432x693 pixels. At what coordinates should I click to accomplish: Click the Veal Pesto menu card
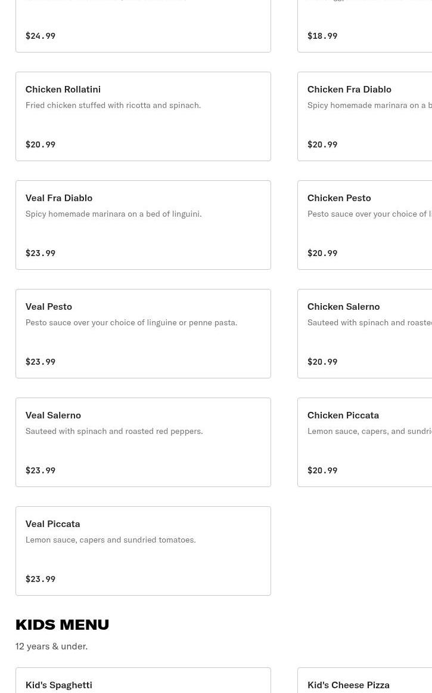pos(143,334)
